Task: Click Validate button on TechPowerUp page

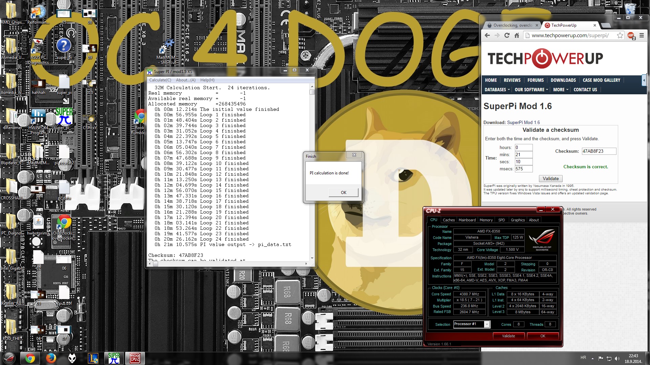Action: pos(550,178)
